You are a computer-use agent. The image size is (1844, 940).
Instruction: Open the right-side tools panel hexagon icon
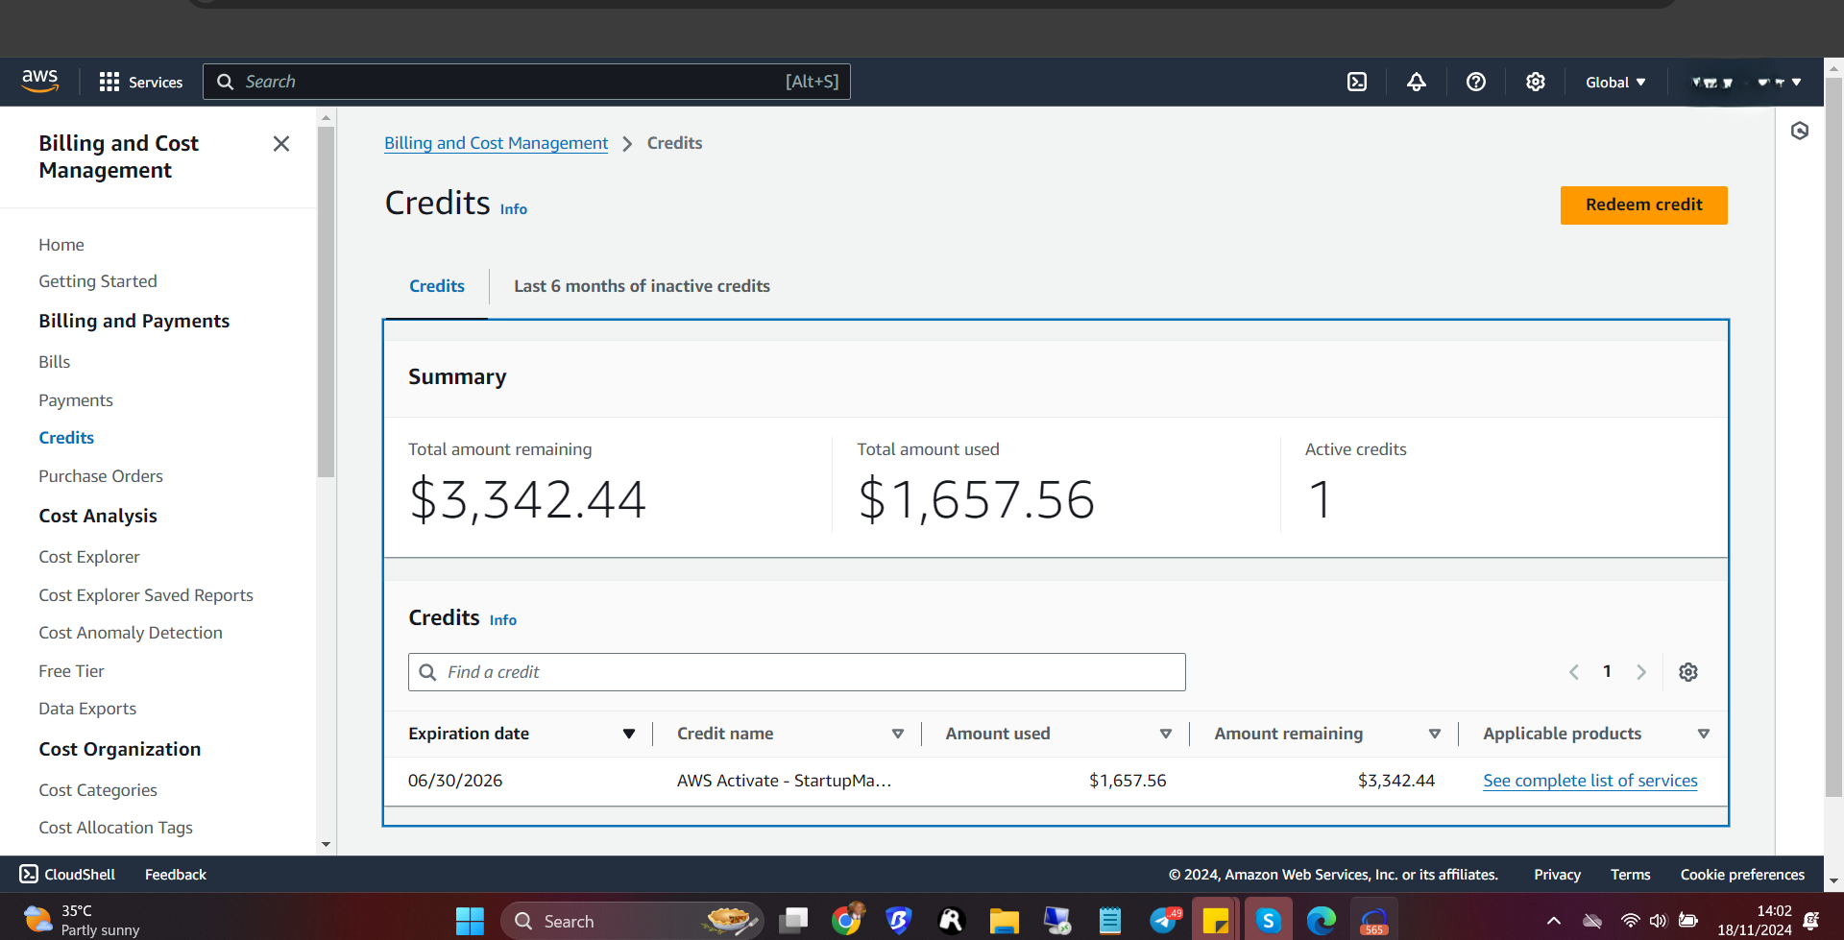(x=1800, y=131)
